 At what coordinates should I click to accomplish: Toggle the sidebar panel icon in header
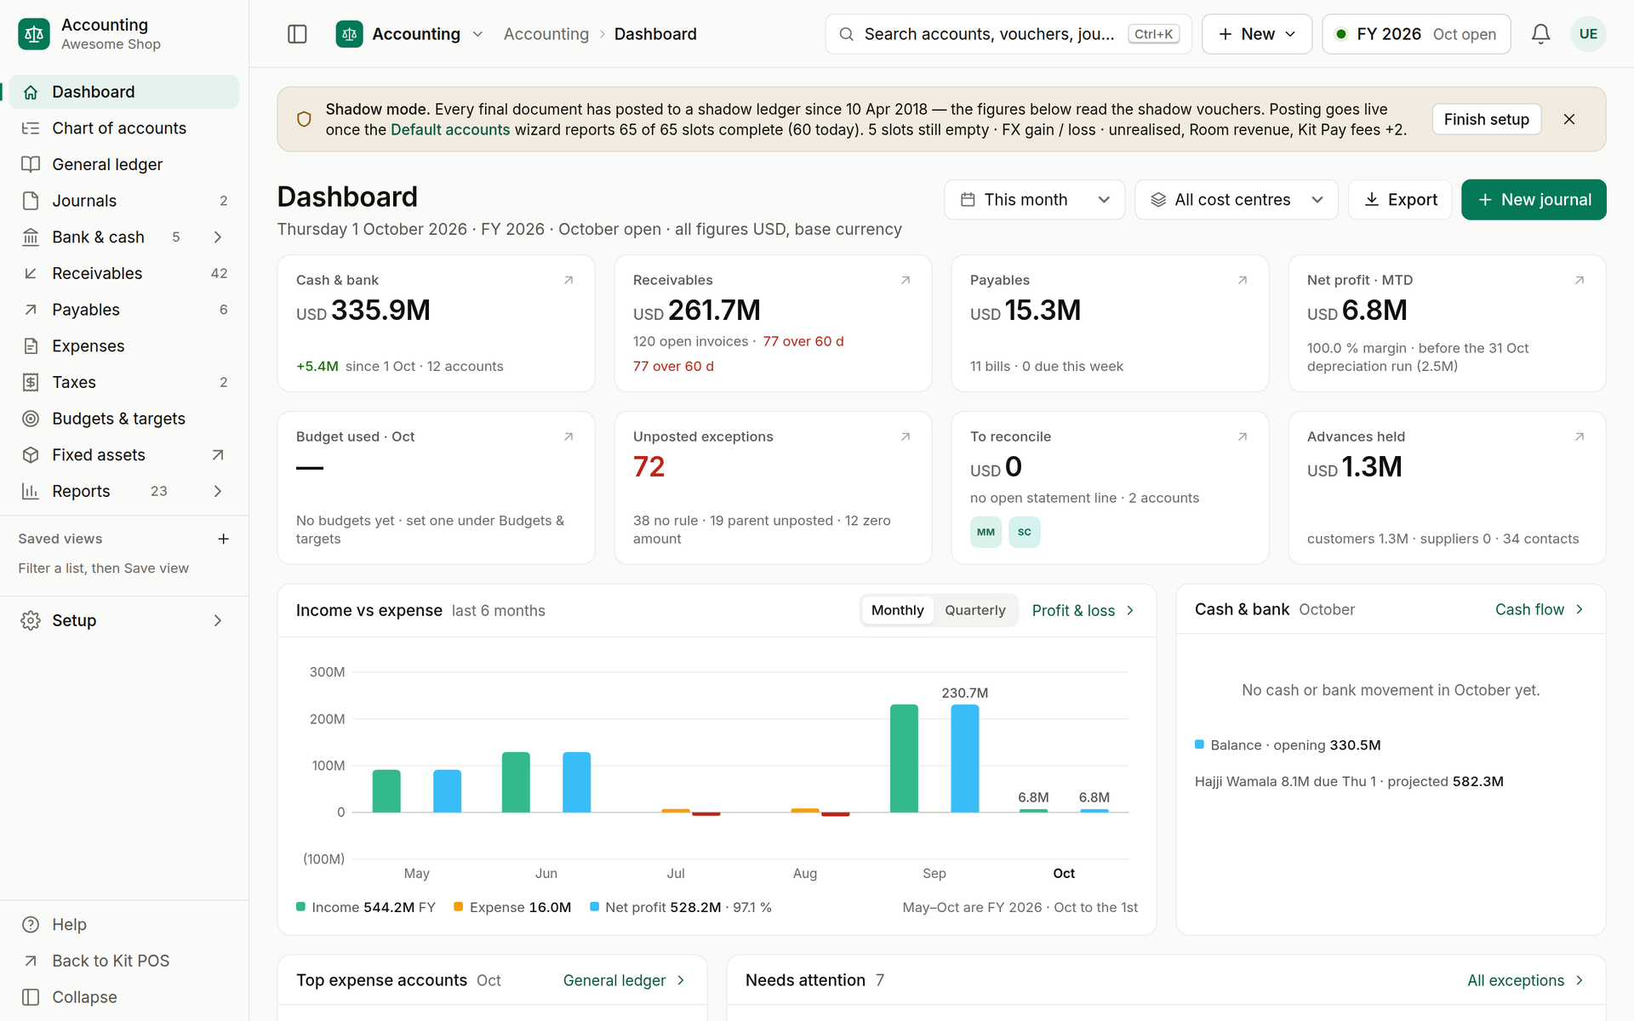point(297,34)
